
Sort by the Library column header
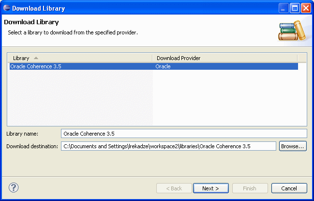(x=80, y=58)
